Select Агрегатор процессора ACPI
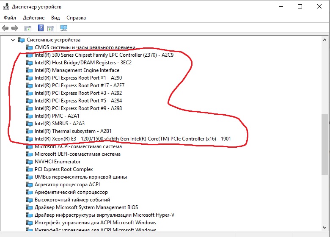This screenshot has height=237, width=330. click(x=67, y=185)
